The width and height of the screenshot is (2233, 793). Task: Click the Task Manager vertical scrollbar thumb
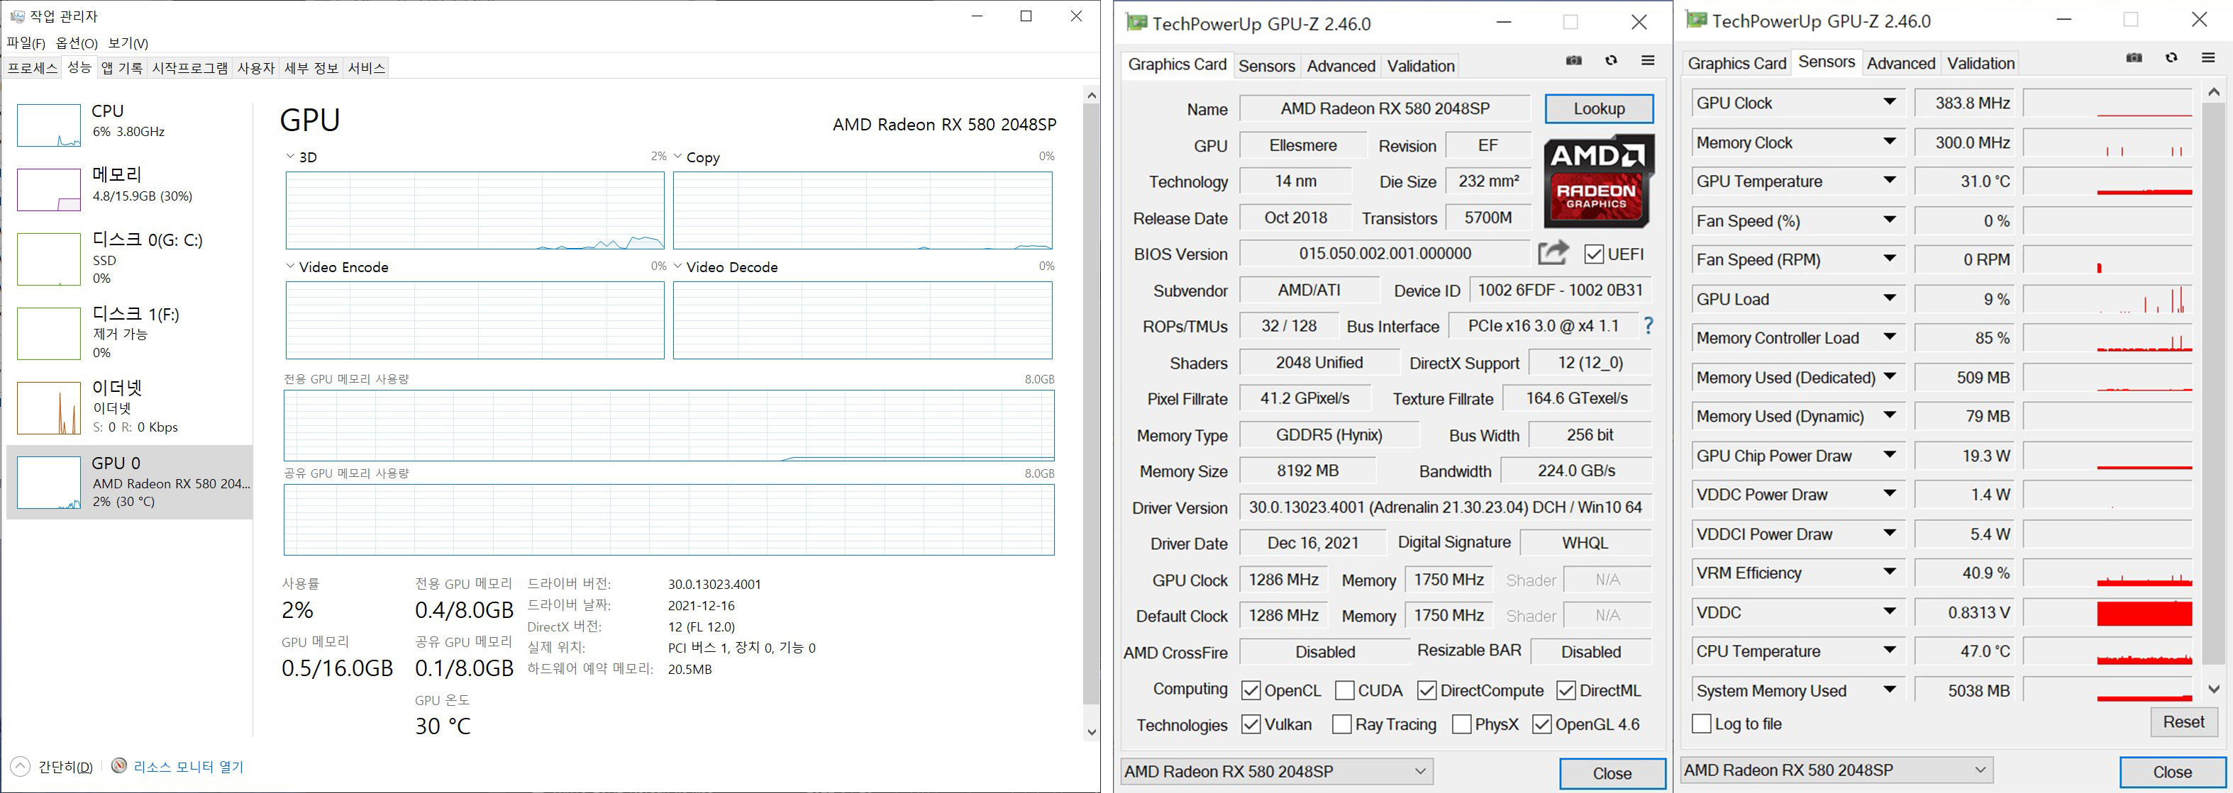1092,403
